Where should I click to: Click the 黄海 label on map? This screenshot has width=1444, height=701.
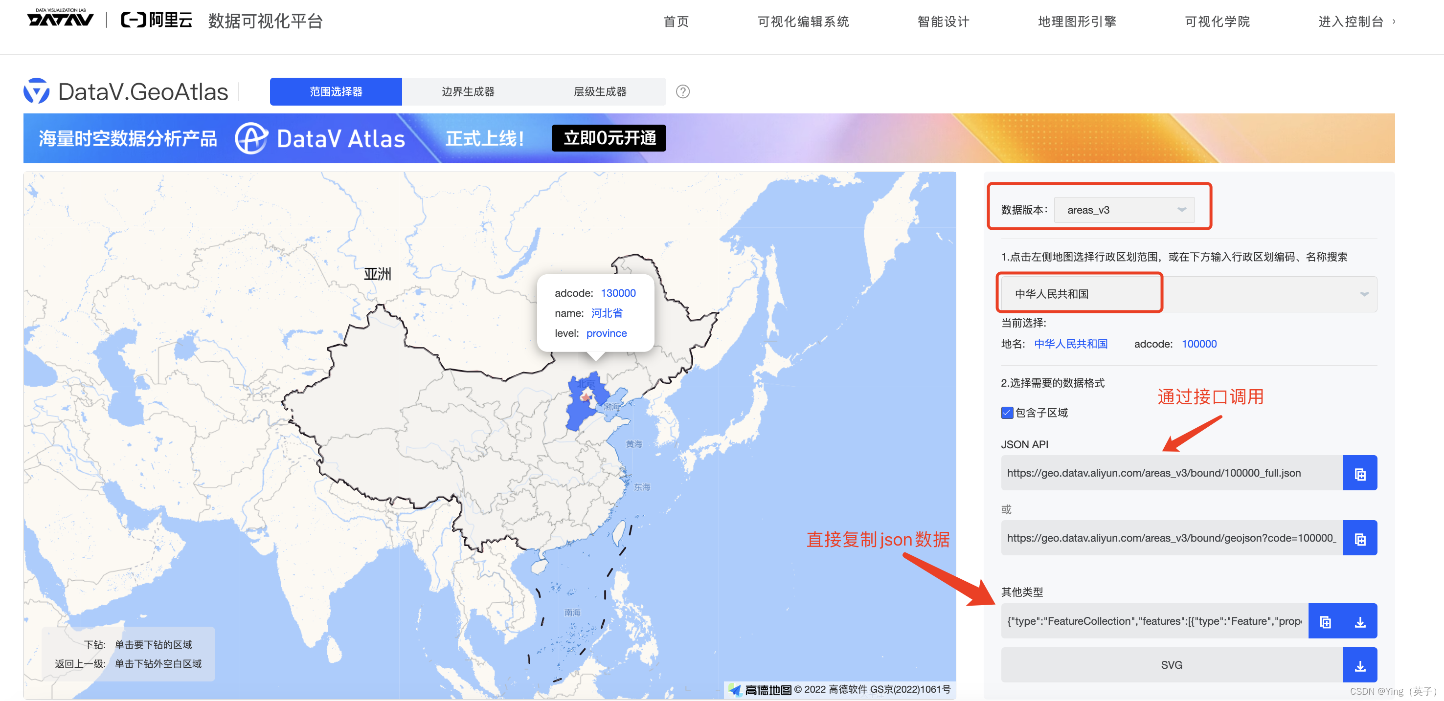click(x=634, y=444)
